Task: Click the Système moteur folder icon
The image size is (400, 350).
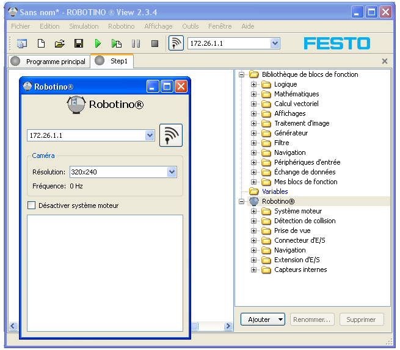Action: (266, 211)
